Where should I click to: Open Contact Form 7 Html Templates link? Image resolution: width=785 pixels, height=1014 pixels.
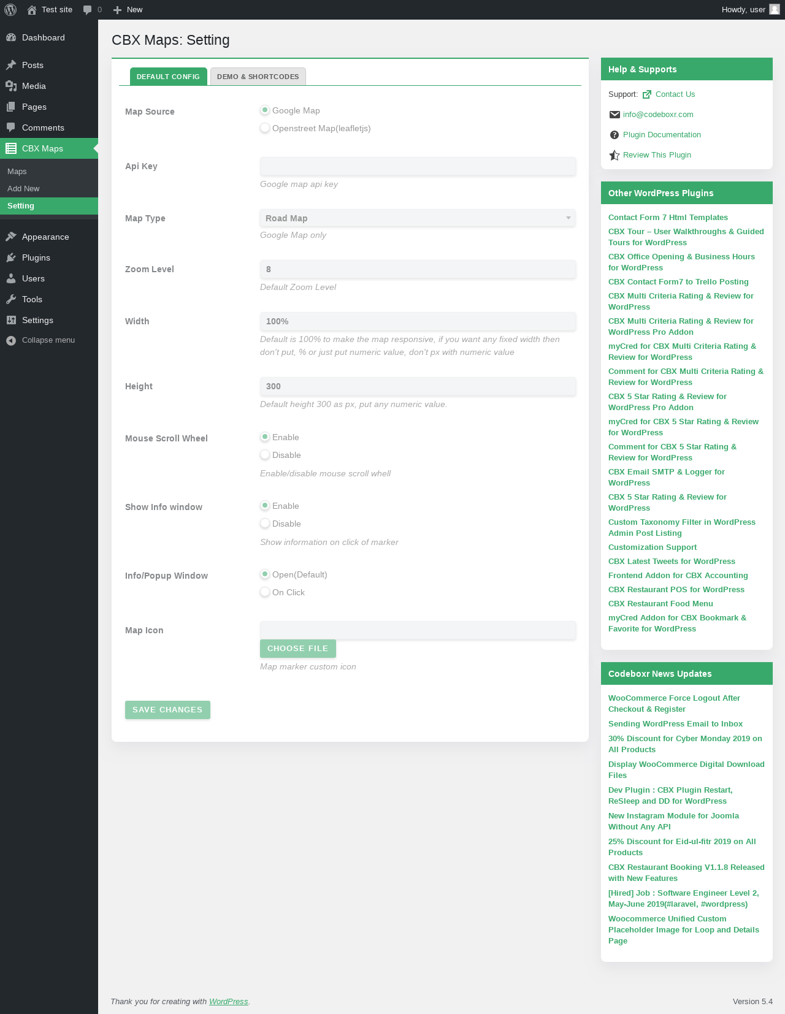click(668, 218)
